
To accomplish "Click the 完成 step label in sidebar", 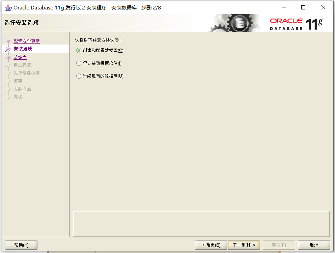I will (x=18, y=97).
